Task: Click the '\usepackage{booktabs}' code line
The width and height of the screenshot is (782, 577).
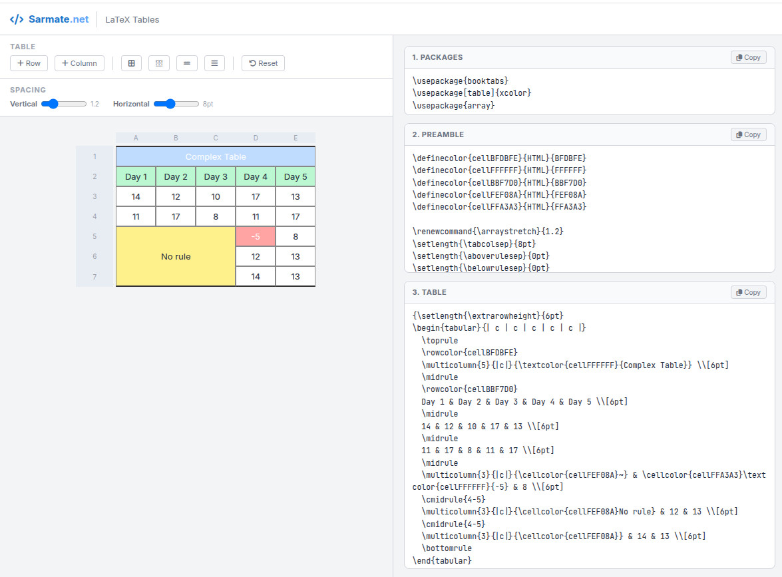Action: pyautogui.click(x=461, y=81)
